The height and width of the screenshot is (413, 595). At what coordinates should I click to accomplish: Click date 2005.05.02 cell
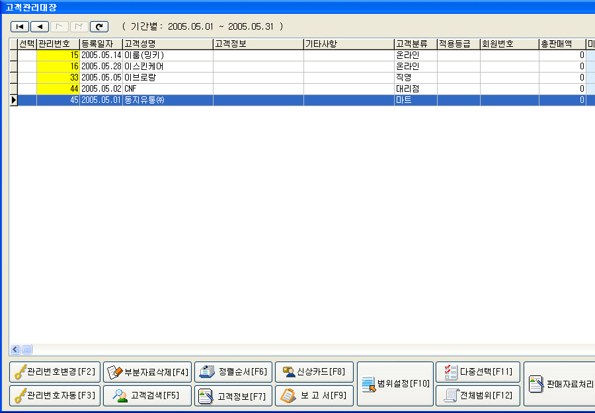coord(101,89)
